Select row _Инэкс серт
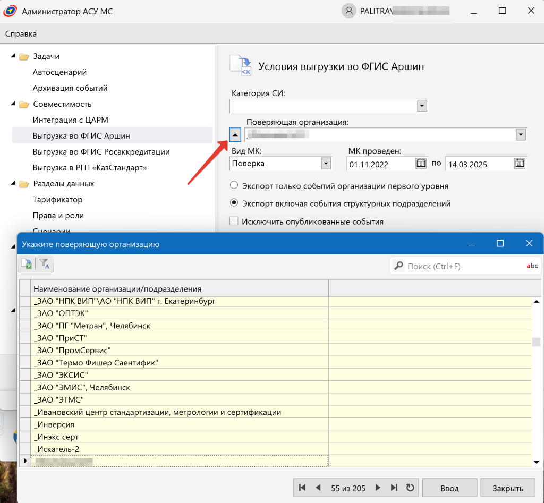 tap(180, 437)
